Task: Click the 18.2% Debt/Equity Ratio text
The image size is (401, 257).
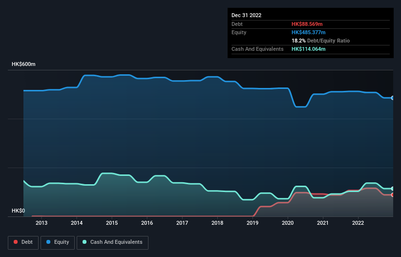Action: pos(320,41)
